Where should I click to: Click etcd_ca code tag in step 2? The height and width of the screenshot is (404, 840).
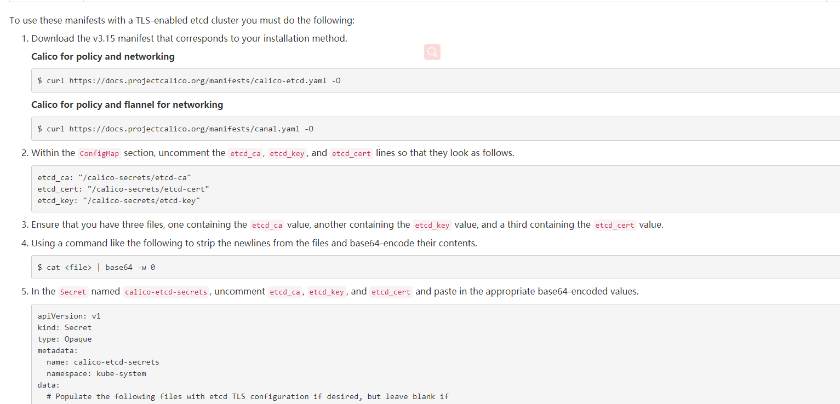245,153
